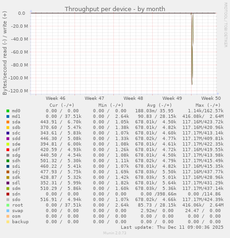Click sdh cur value '501.32 / 5.30k'

(61, 161)
